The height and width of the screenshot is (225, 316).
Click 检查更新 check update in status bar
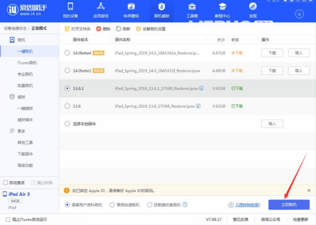(x=301, y=219)
